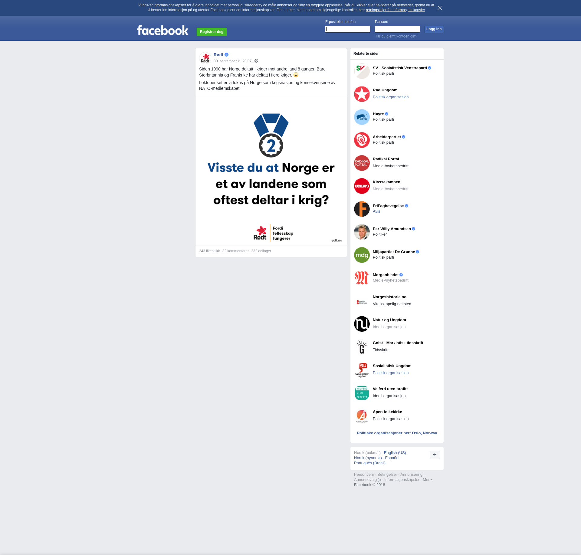Focus the Passord field
This screenshot has width=581, height=555.
coord(397,29)
